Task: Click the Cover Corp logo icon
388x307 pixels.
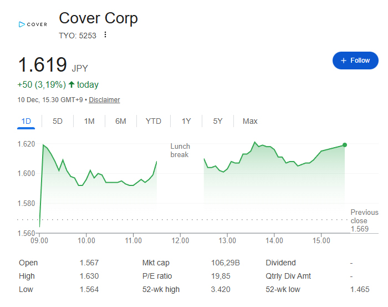Action: point(33,24)
